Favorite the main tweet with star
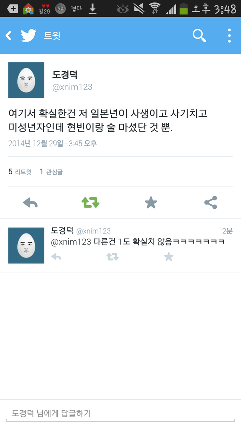 point(151,203)
